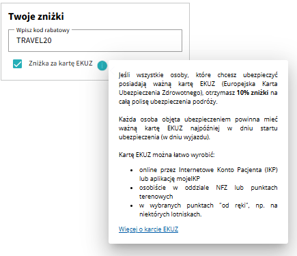Click the bullet about oddziale NFZ

tap(208, 192)
